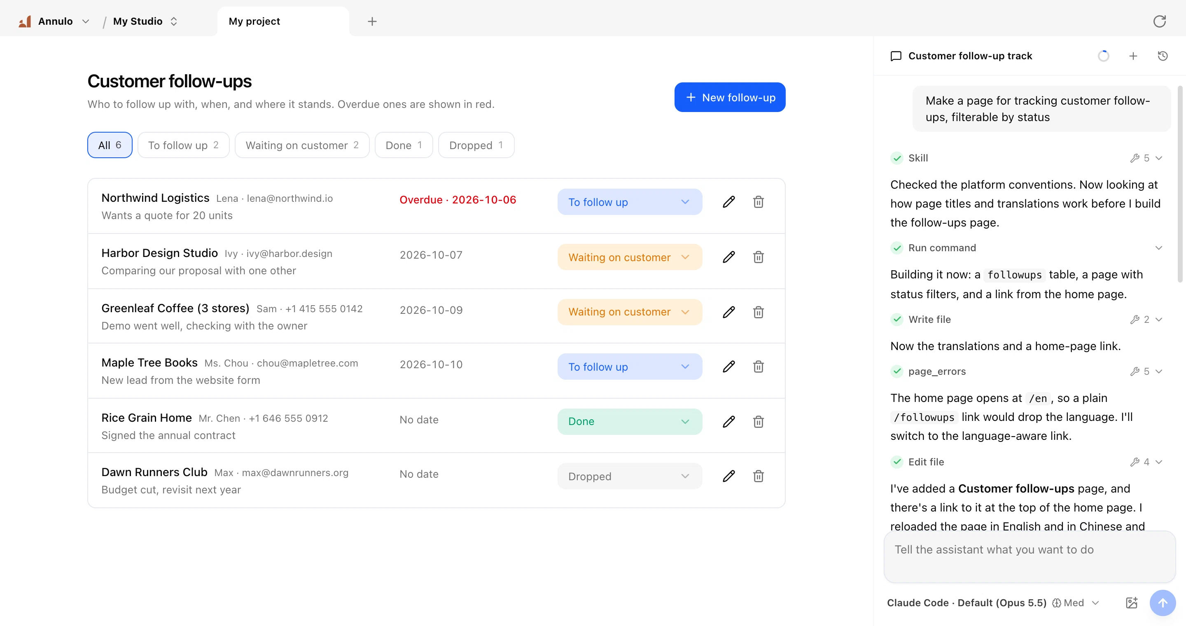
Task: Trash the Rice Grain Home follow-up
Action: (758, 422)
